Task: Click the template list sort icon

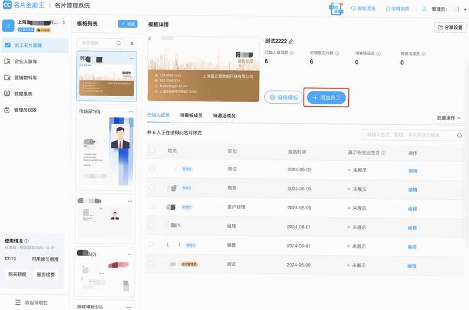Action: pos(132,43)
